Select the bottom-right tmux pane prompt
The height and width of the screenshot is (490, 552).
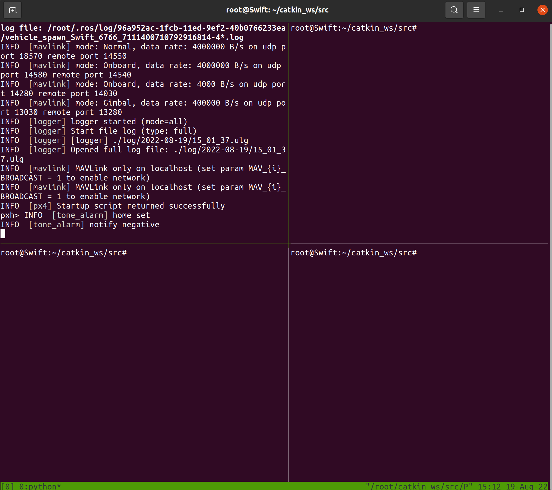pos(353,253)
